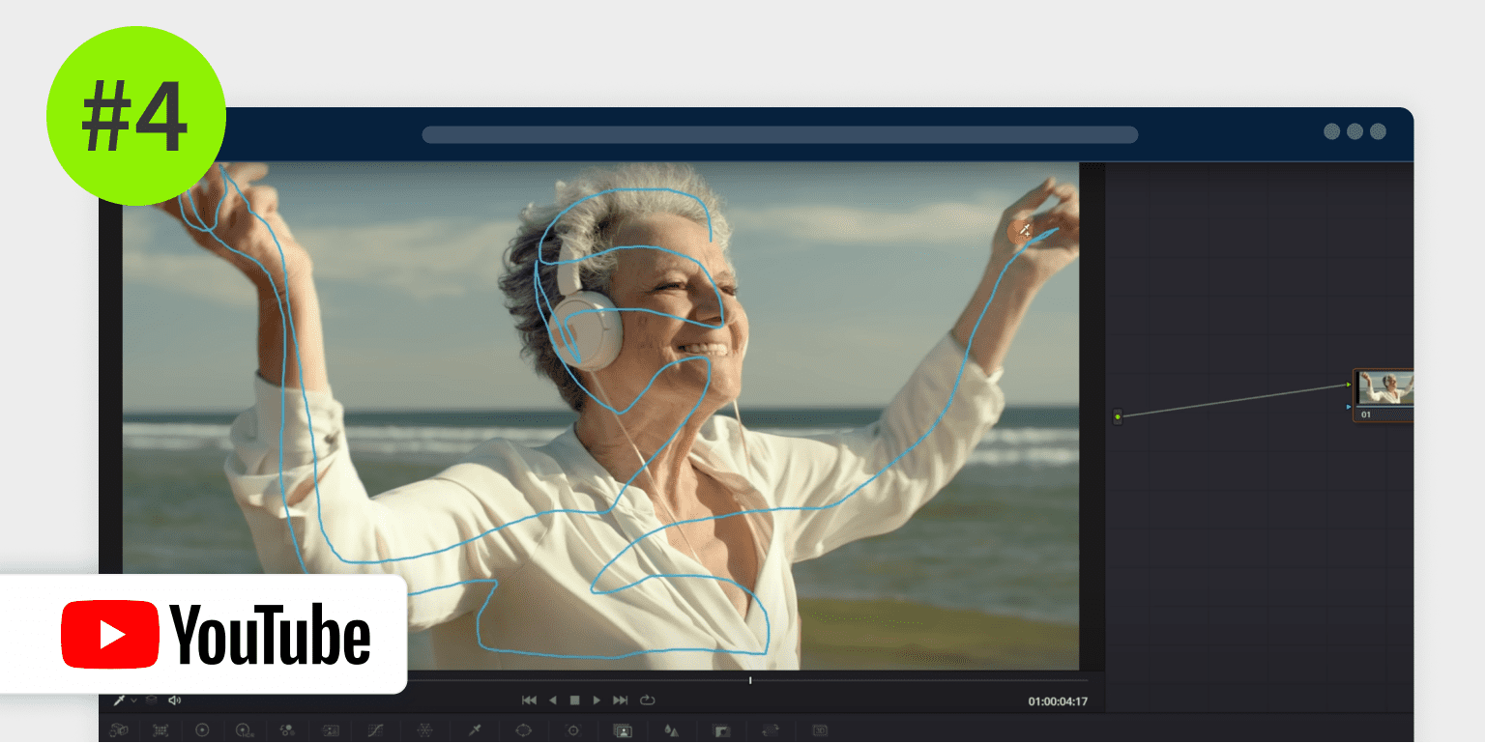The height and width of the screenshot is (743, 1486).
Task: Expand the viewer picker tool dropdown arrow
Action: pos(134,700)
